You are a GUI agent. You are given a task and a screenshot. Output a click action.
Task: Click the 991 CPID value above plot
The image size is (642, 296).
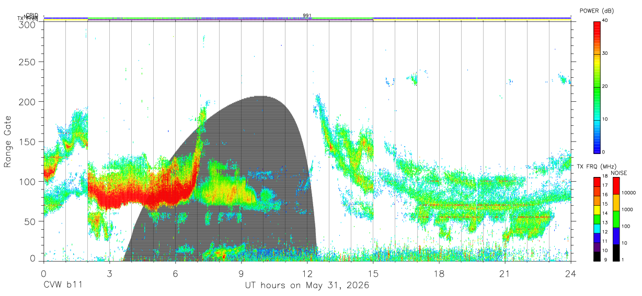(x=307, y=15)
